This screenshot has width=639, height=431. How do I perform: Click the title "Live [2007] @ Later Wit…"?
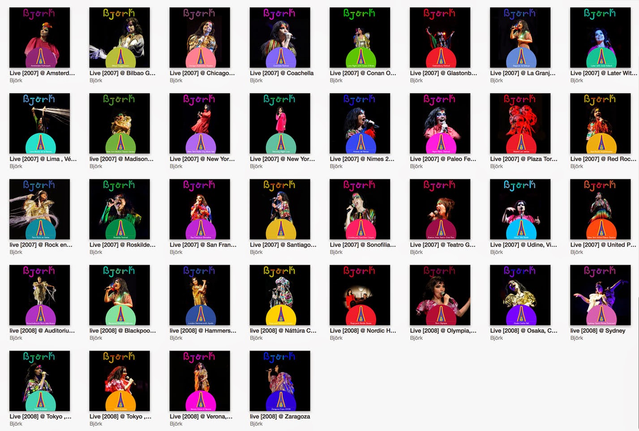(x=604, y=73)
